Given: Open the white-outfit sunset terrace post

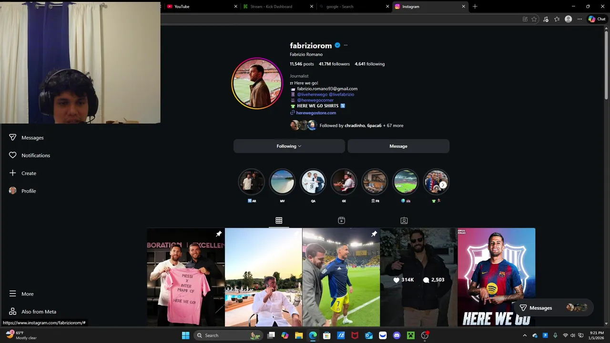Looking at the screenshot, I should [264, 277].
